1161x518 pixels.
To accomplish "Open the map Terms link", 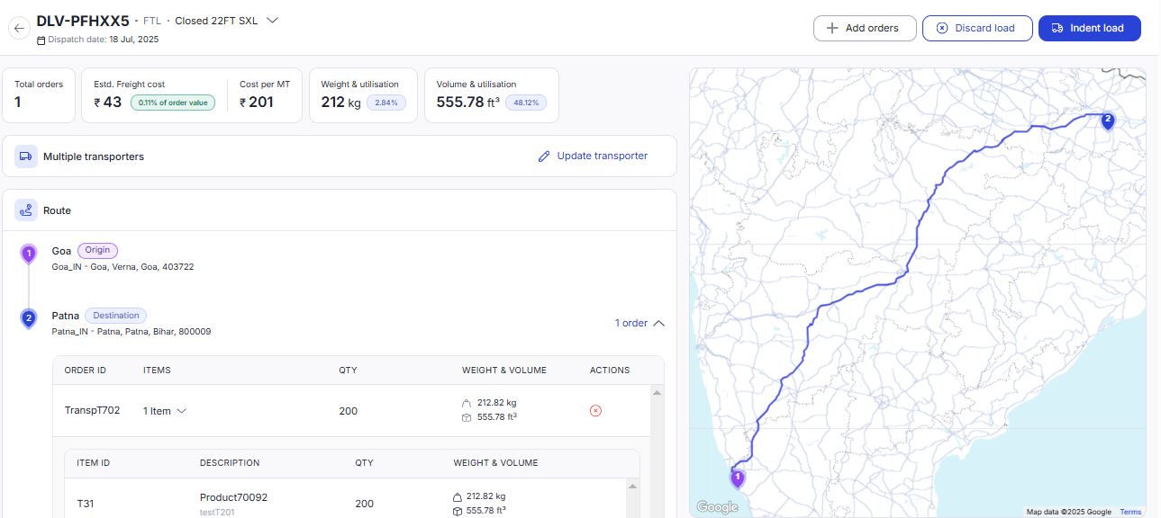I will [x=1130, y=512].
